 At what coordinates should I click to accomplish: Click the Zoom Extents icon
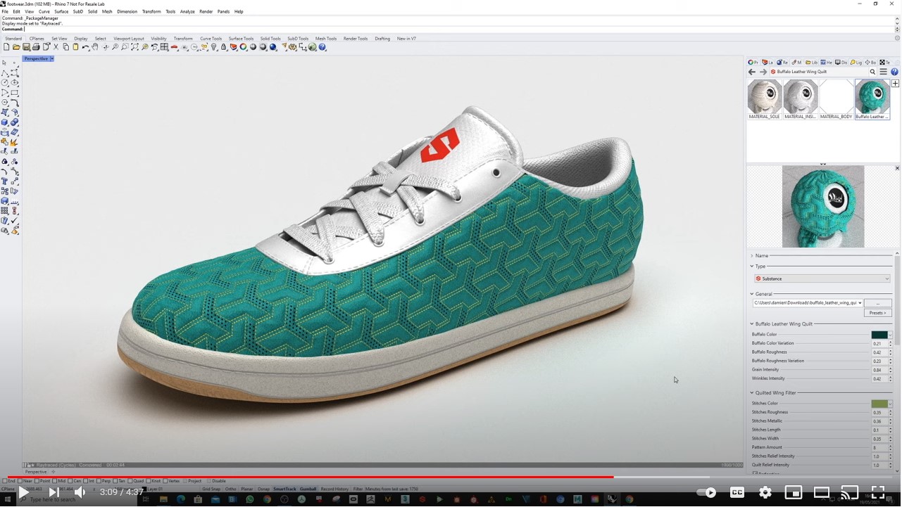click(134, 47)
